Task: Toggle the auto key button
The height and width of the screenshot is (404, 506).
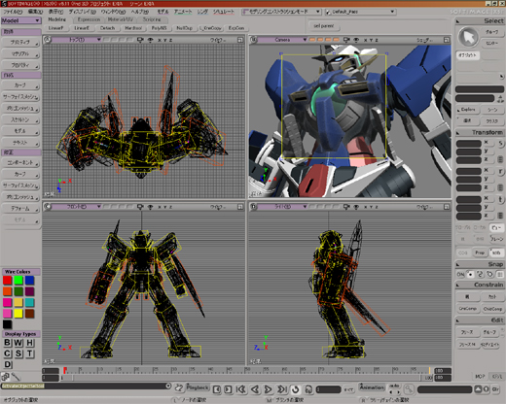Action: coord(394,386)
